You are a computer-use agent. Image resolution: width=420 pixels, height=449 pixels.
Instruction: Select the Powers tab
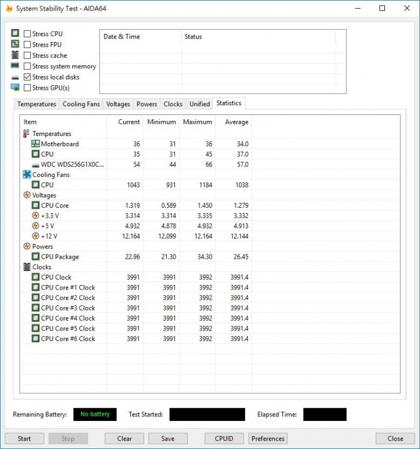click(x=147, y=104)
